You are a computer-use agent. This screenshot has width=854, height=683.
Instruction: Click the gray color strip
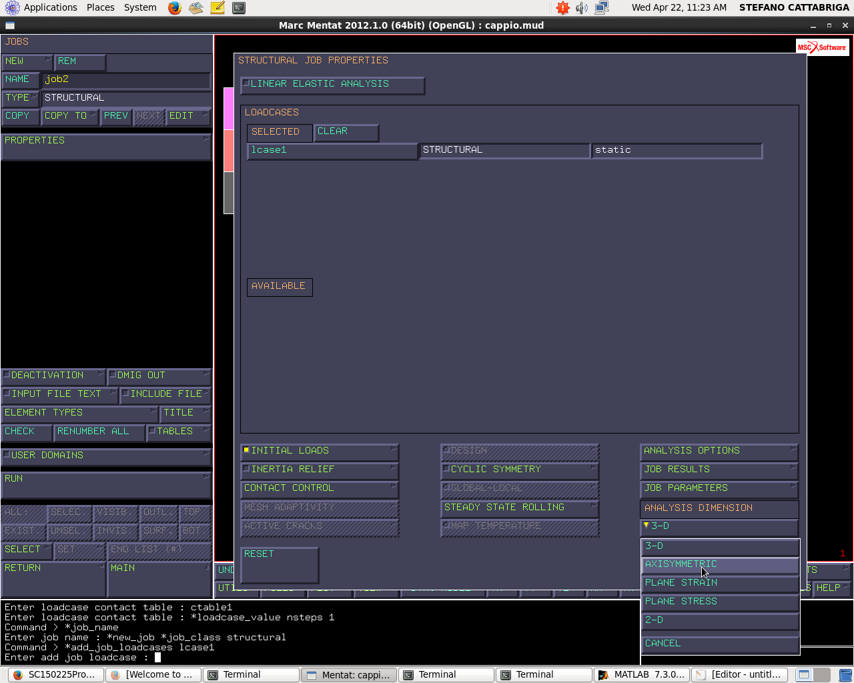click(228, 193)
